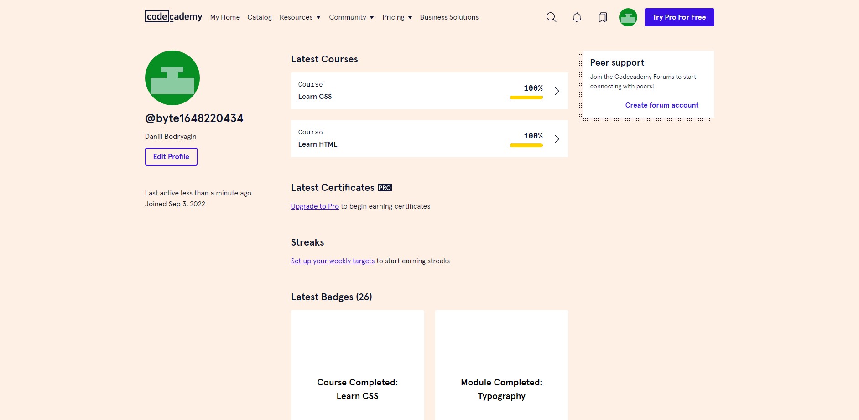859x420 pixels.
Task: Click the Streaks heading
Action: coord(307,242)
